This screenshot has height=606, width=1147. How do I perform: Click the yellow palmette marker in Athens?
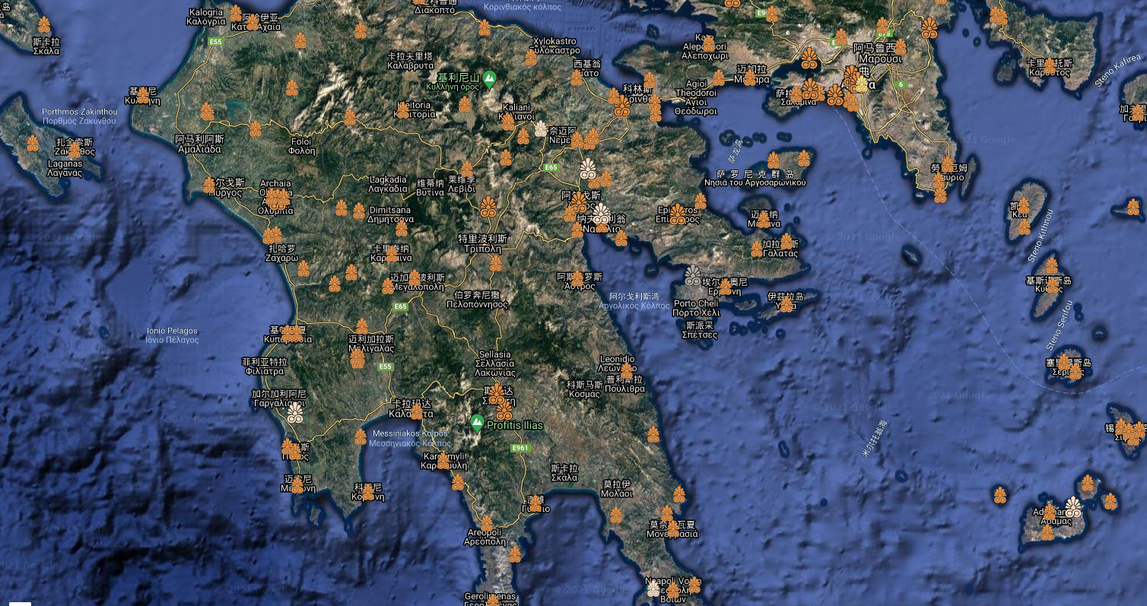coord(860,83)
